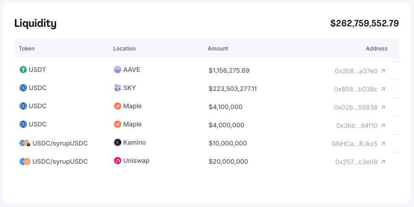Viewport: 414px width, 207px height.
Task: Click the Maple icon in $4,100,000 row
Action: click(118, 106)
